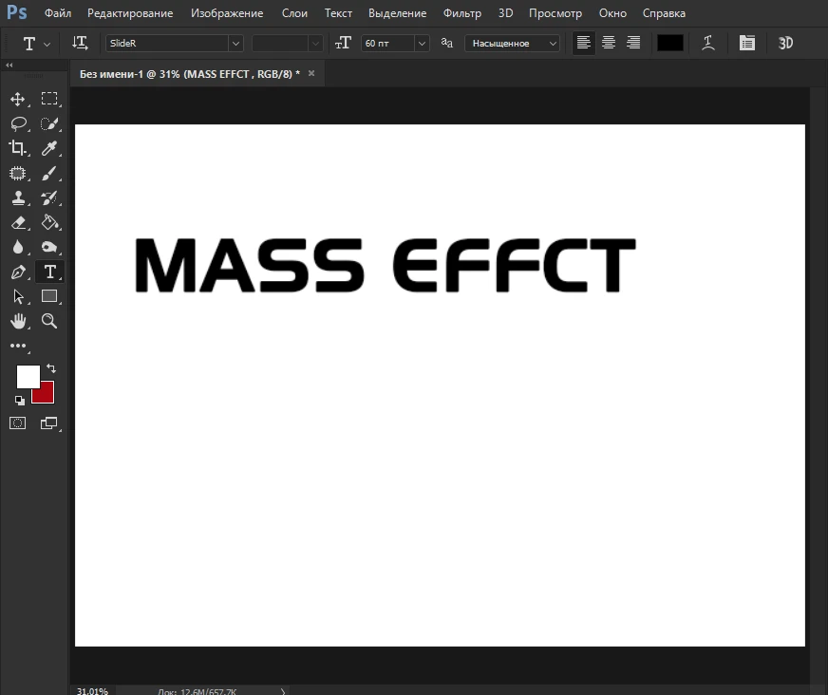Switch to the Без имени-1 document tab
Viewport: 828px width, 695px height.
pyautogui.click(x=190, y=72)
